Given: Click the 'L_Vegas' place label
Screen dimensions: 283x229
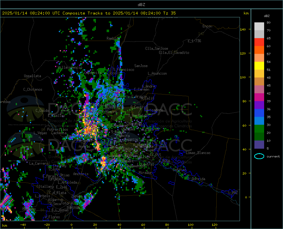Looking at the screenshot, I should click(x=40, y=133).
